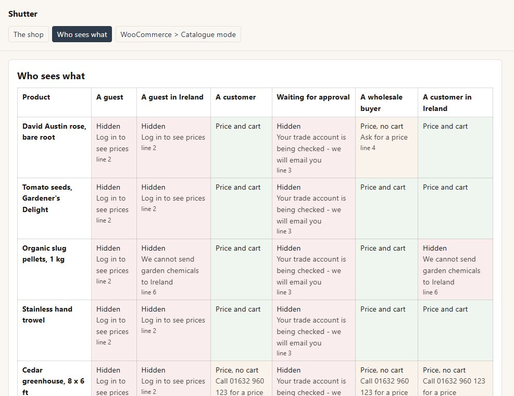Click "line 4" in the David Austin rose row

[368, 148]
